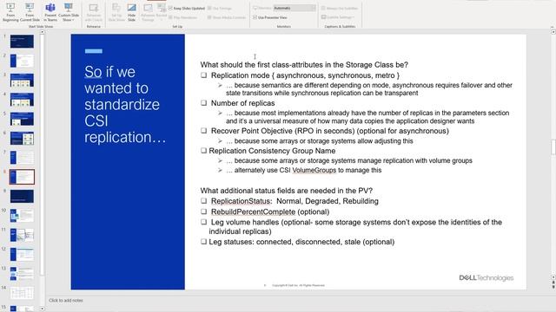Click 'Replication Consistency Group Name' text
556x312 pixels.
coord(272,151)
